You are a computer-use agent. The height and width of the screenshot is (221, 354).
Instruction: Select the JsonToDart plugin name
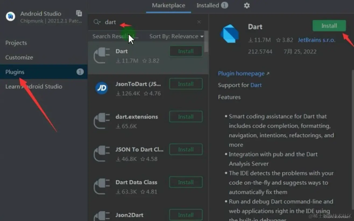pos(138,84)
